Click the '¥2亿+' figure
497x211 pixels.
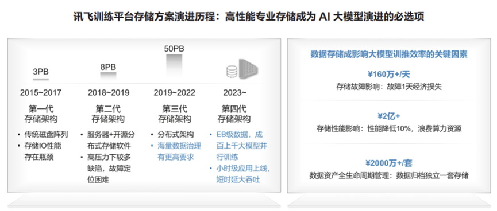(x=389, y=116)
